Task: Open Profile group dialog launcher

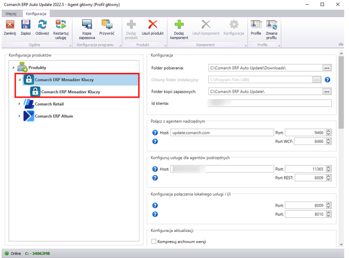Action: (279, 46)
